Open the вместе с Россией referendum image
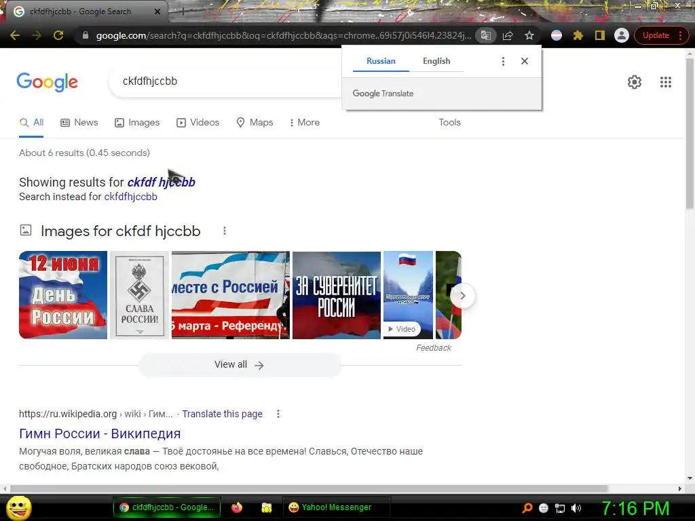 point(231,295)
